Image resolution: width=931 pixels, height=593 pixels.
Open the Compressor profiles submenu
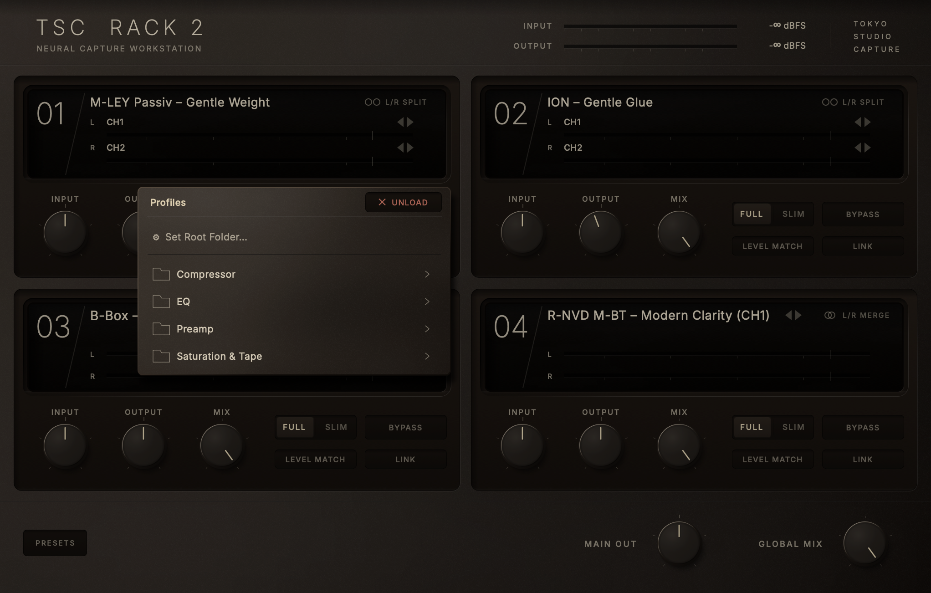(294, 274)
